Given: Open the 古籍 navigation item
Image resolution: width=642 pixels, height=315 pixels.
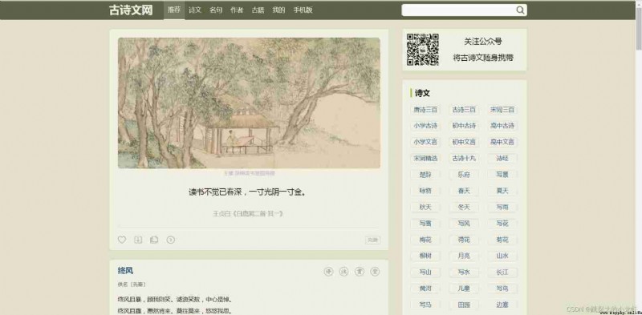Looking at the screenshot, I should [x=258, y=10].
